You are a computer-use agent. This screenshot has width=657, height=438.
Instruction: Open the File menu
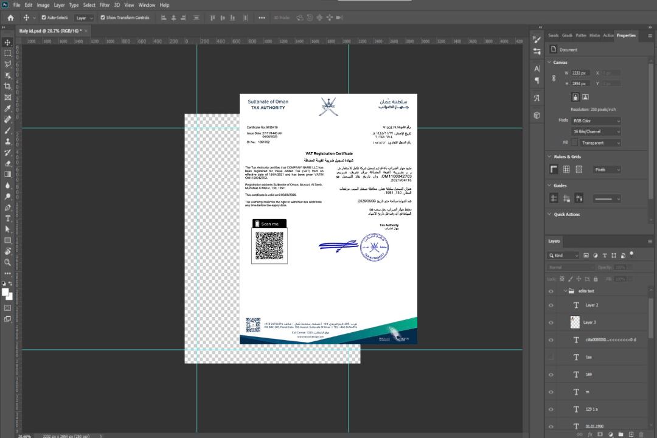tap(17, 5)
